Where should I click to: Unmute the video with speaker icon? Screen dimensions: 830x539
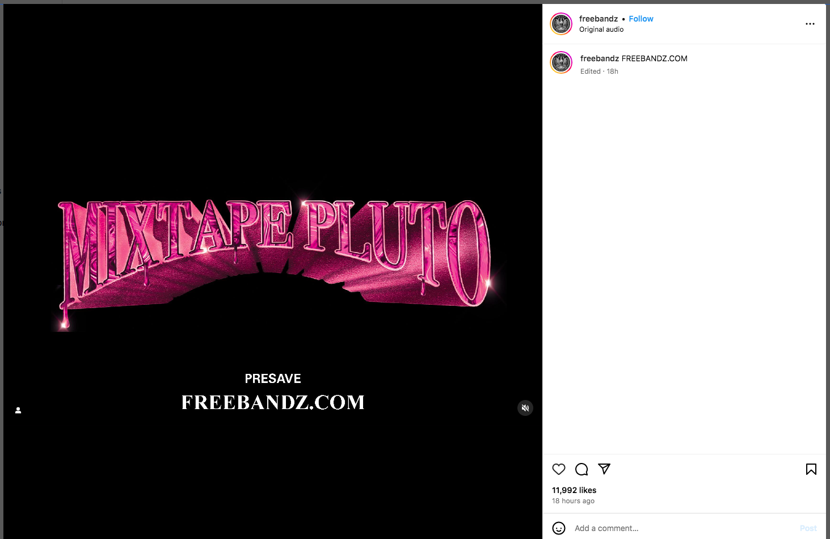coord(525,408)
